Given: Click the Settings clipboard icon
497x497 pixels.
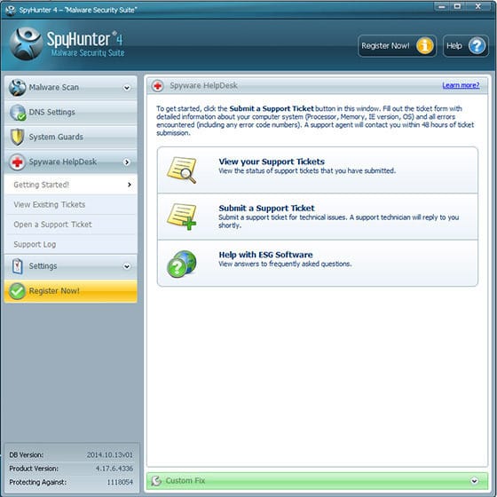Looking at the screenshot, I should click(x=18, y=266).
